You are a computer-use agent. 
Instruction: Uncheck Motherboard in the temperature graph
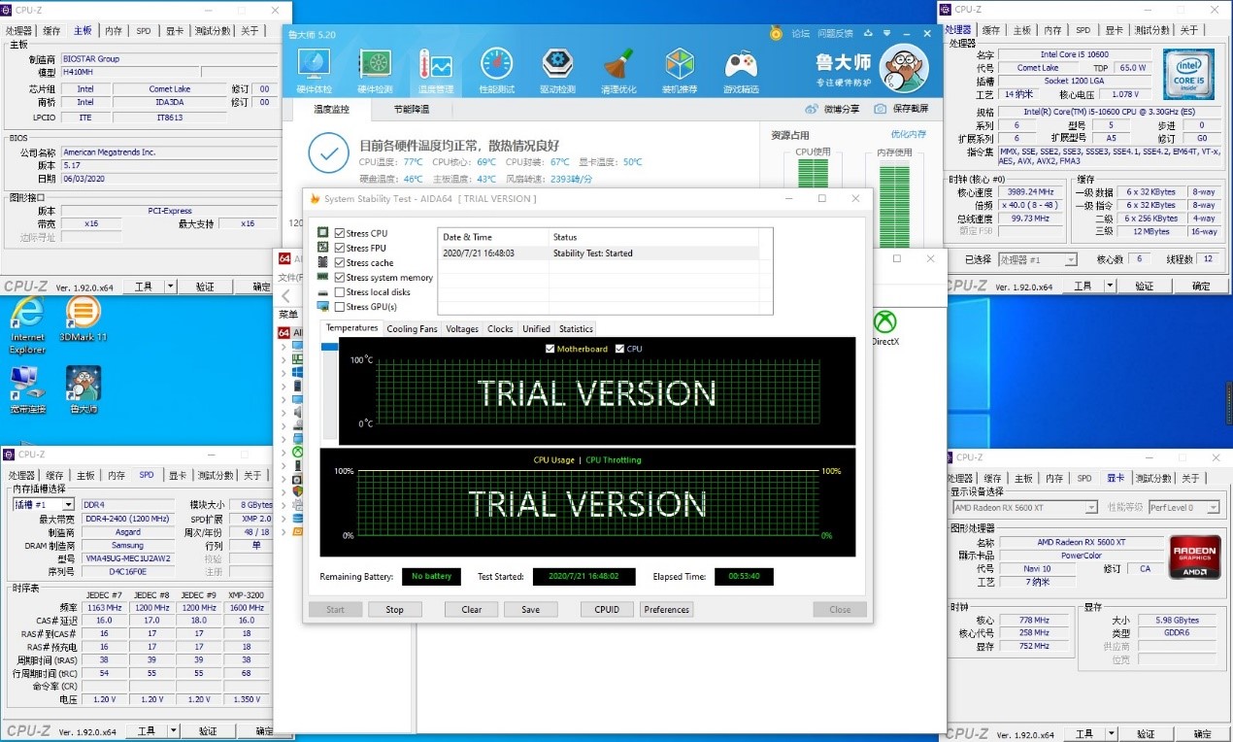pyautogui.click(x=550, y=349)
